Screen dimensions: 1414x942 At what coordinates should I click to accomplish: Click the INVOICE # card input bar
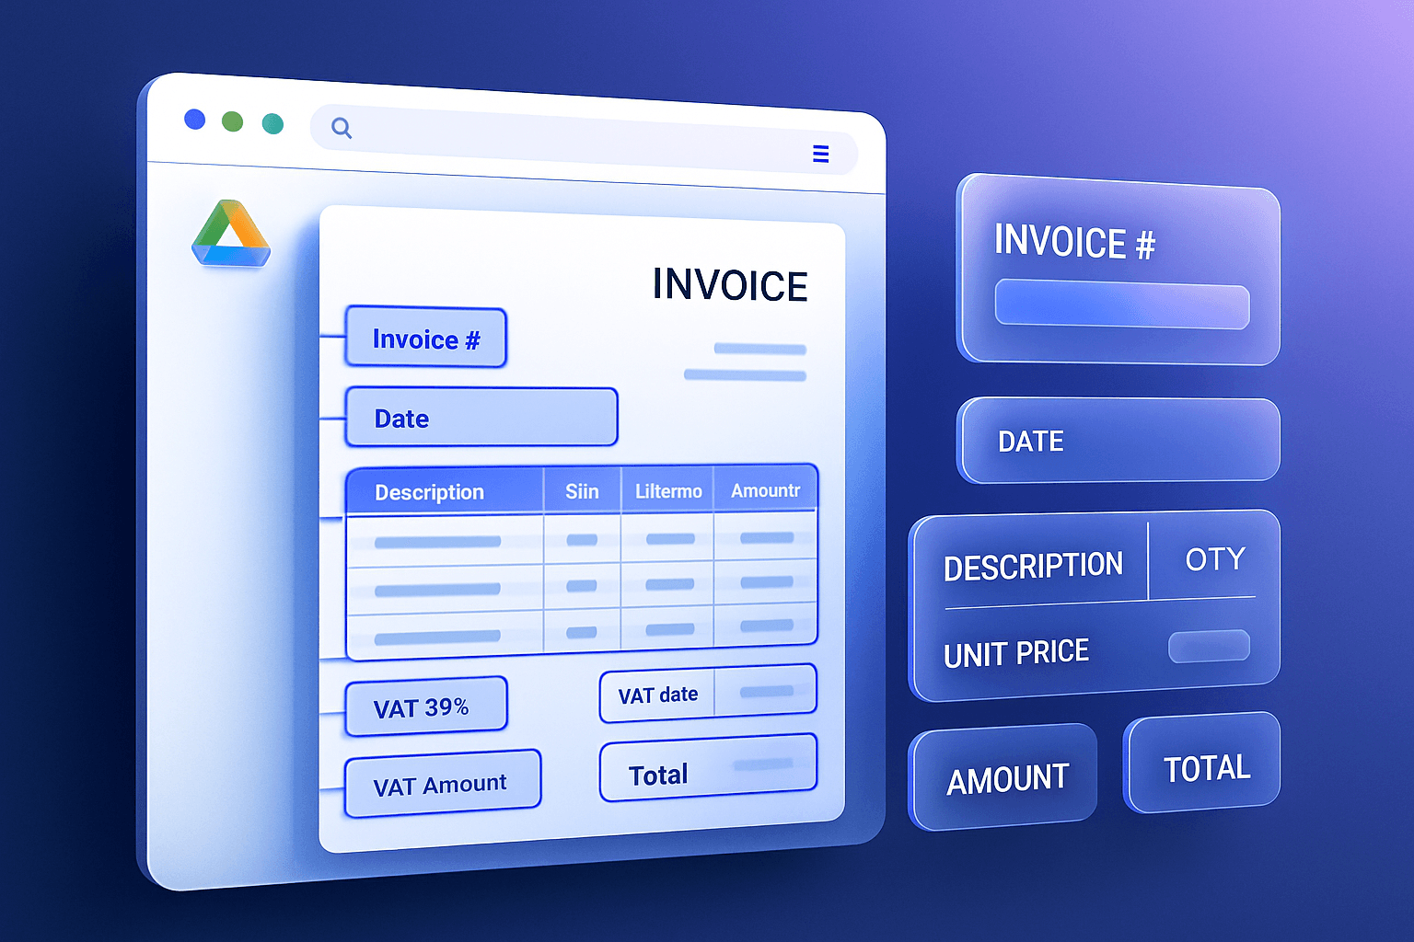pos(1122,305)
